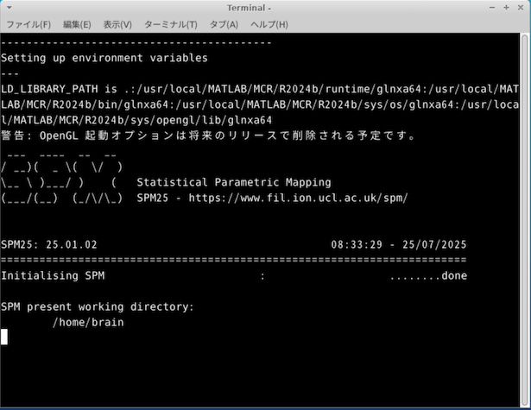Click the OpenGL warning line starting 警告
The height and width of the screenshot is (410, 531).
pyautogui.click(x=208, y=136)
